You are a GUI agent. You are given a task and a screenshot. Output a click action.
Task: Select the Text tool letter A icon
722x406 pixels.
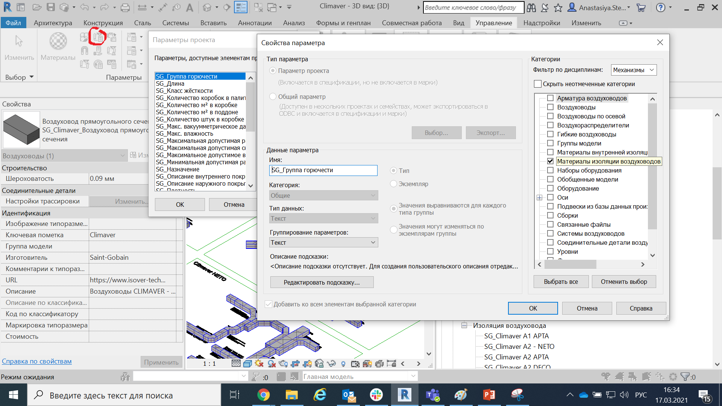pos(190,7)
